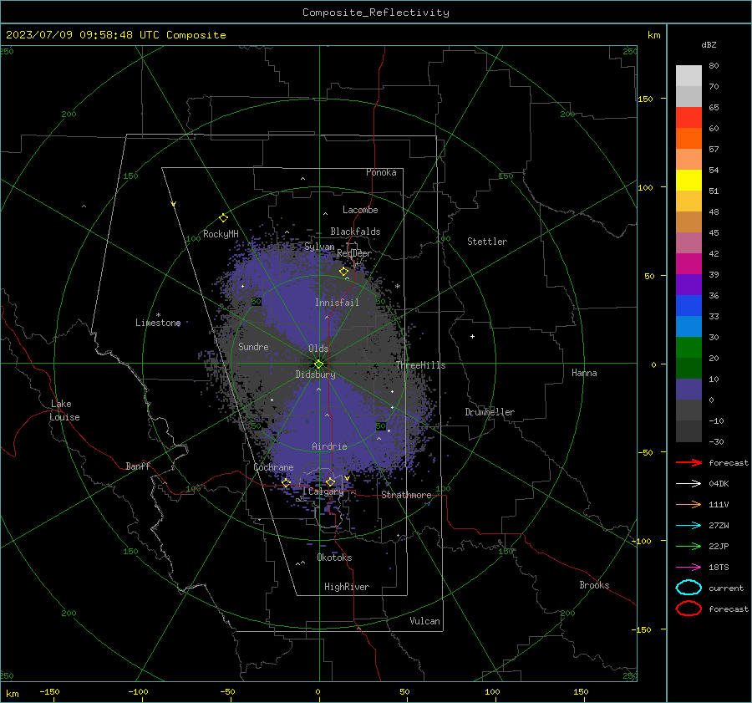Click the RockyMH label
The image size is (752, 703).
pos(221,234)
